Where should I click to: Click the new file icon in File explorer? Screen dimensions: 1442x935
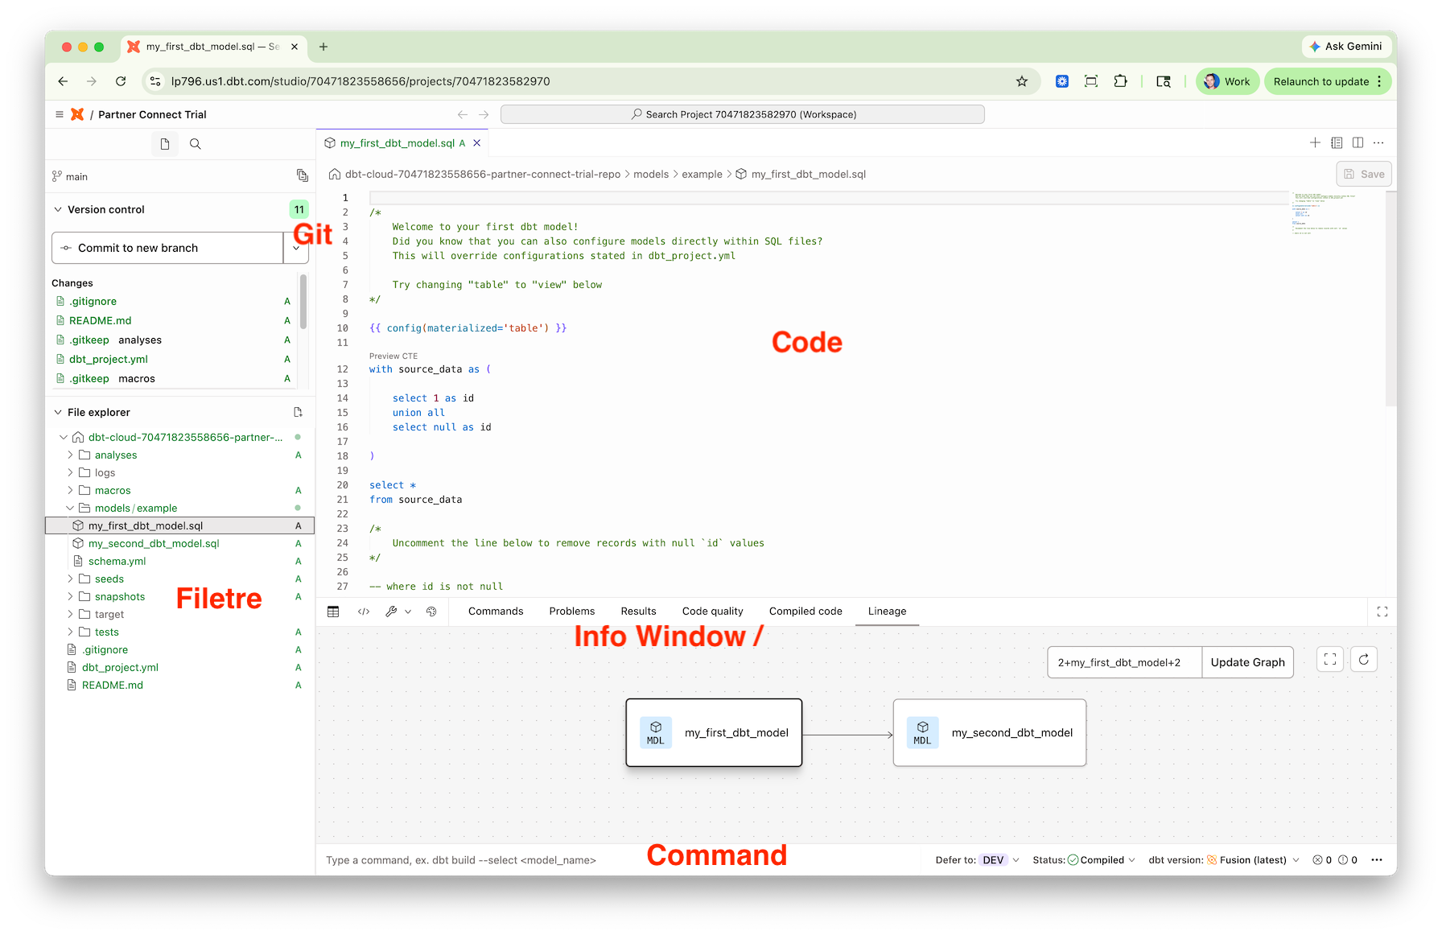299,412
